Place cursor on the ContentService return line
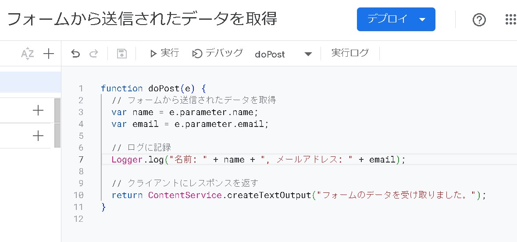Screen dimensions: 517x242 [298, 195]
